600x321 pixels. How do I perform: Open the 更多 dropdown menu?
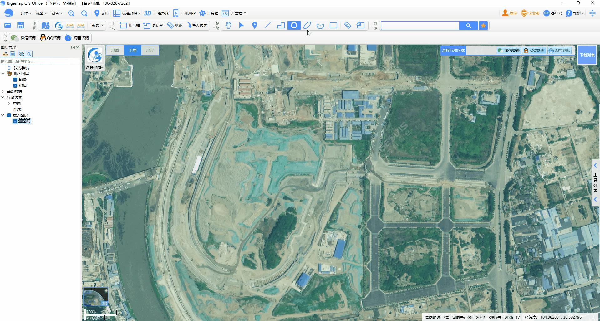[x=96, y=26]
